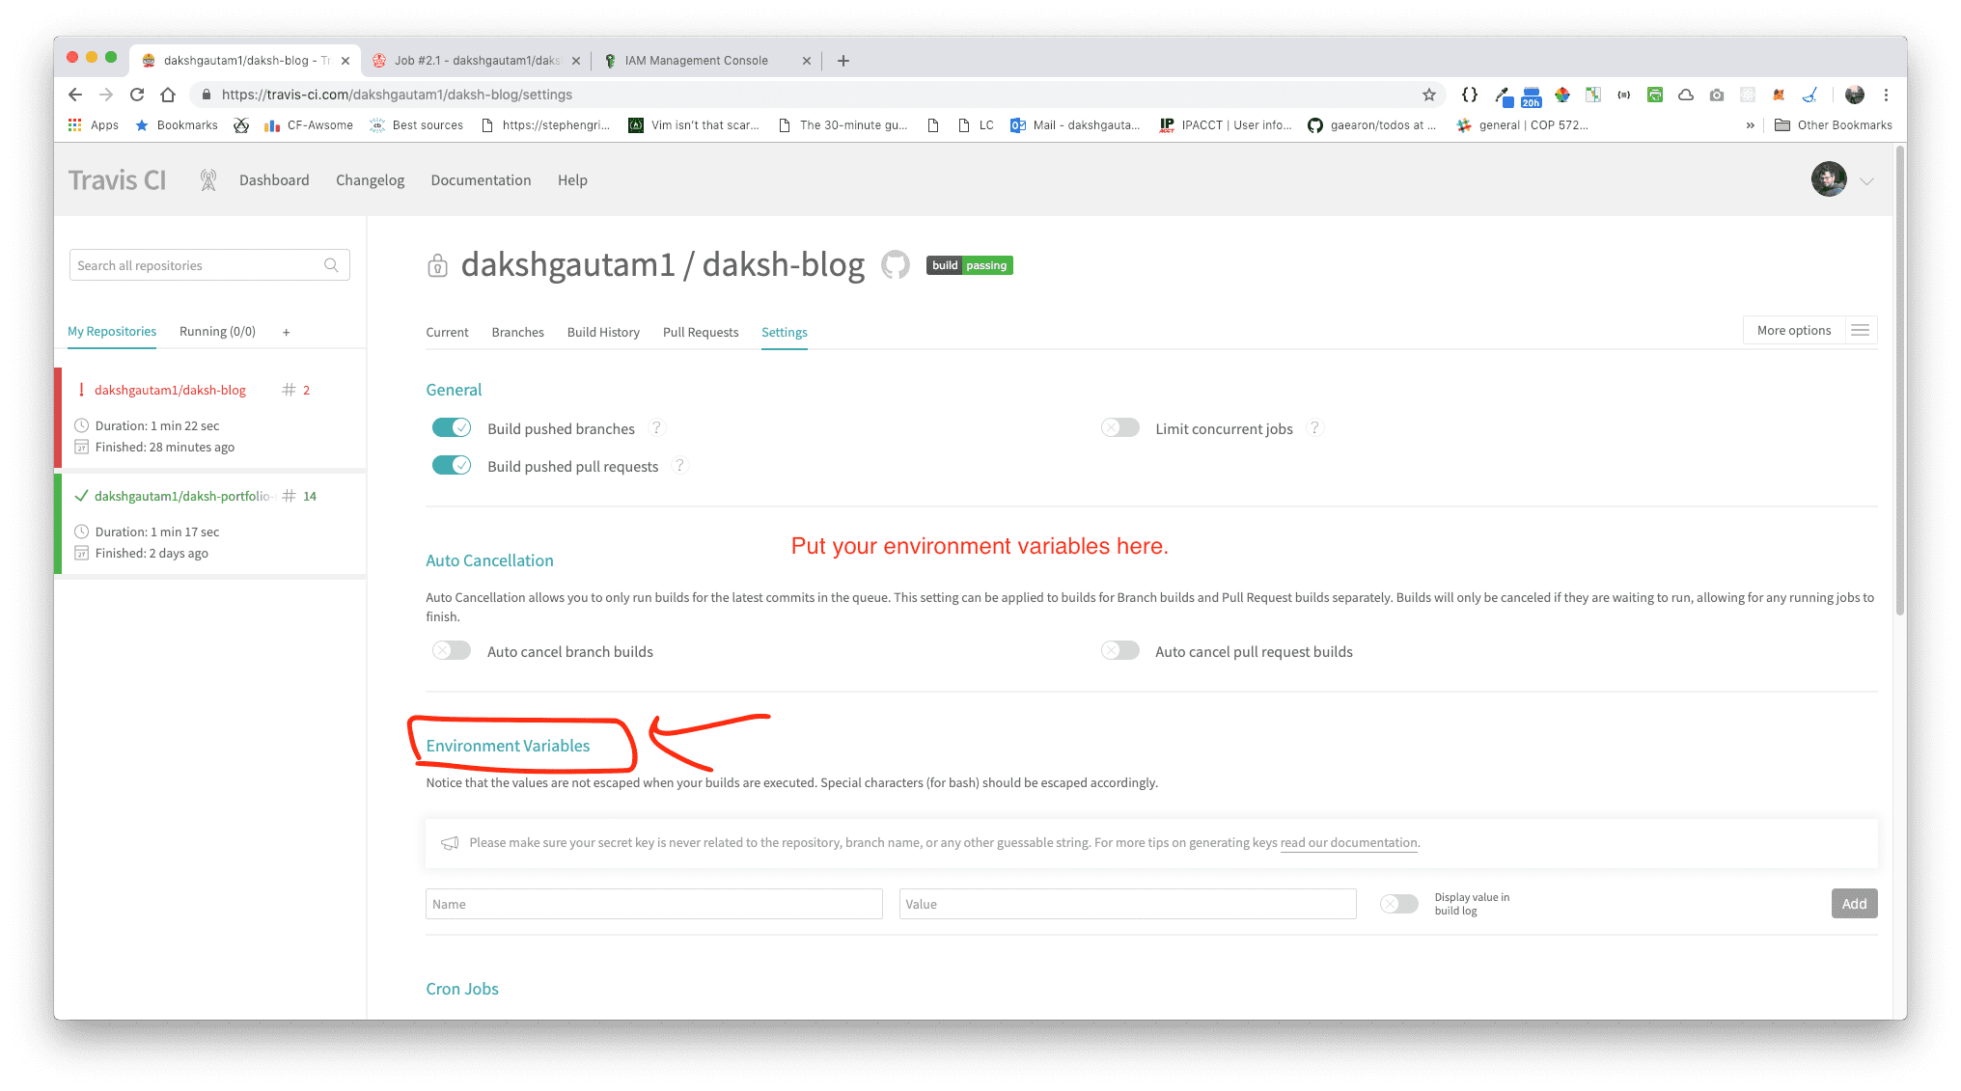This screenshot has width=1961, height=1091.
Task: Open new browser tab with plus
Action: click(x=843, y=61)
